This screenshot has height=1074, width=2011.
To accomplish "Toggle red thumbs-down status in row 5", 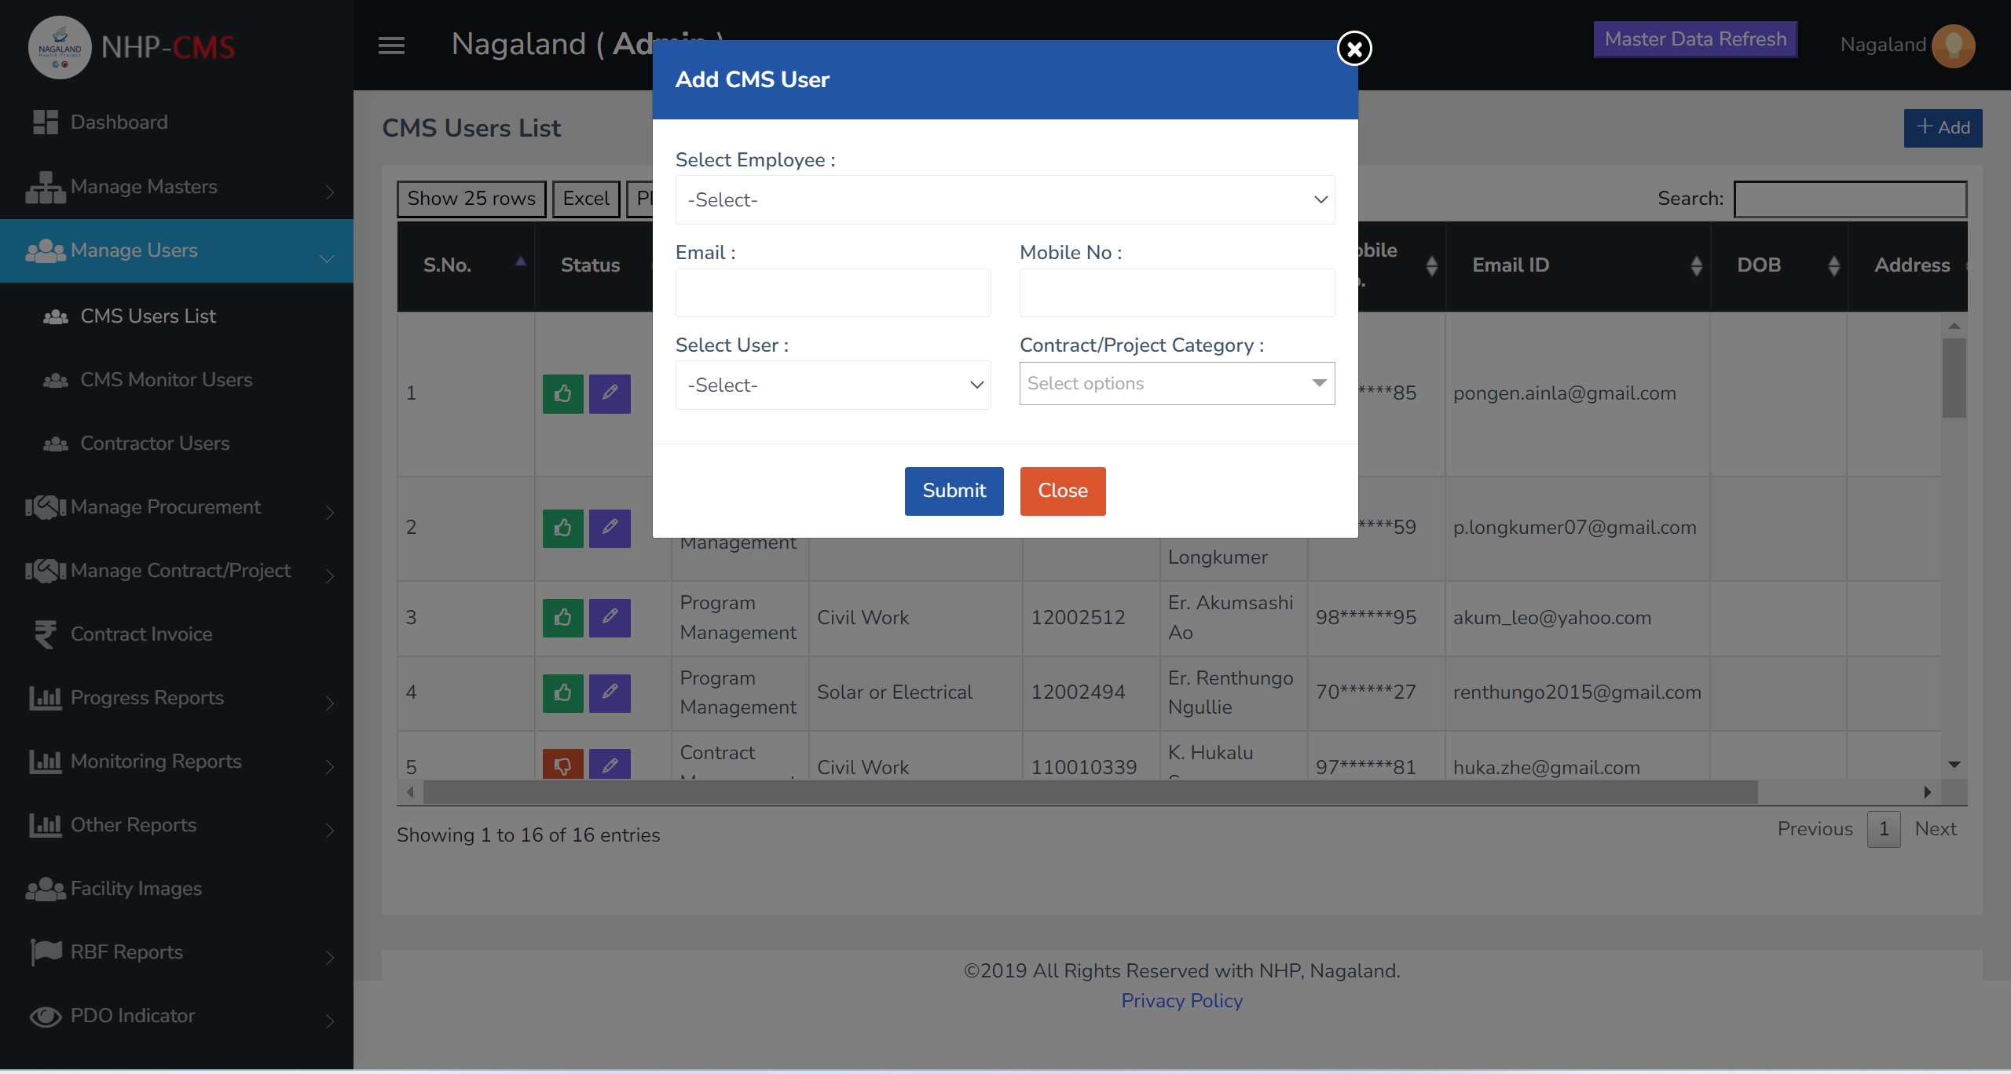I will (x=562, y=765).
